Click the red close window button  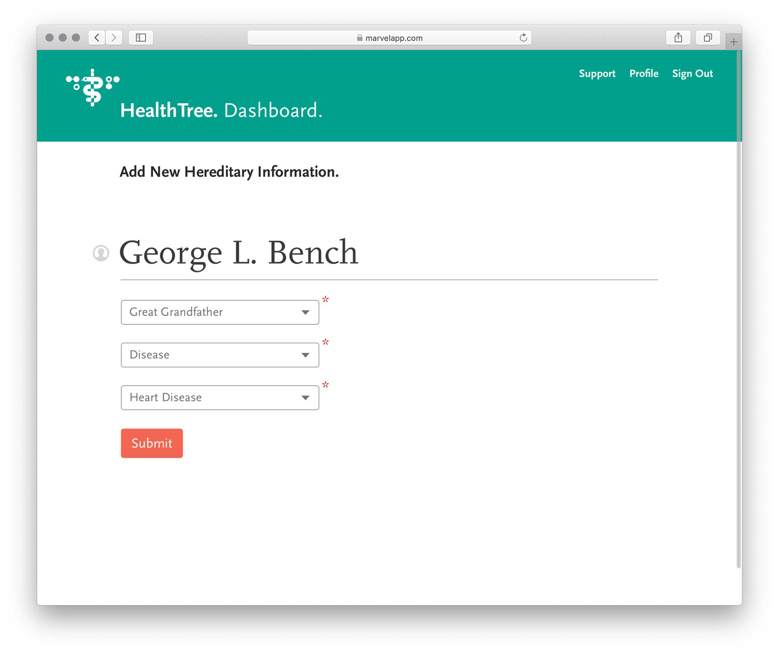pos(49,38)
